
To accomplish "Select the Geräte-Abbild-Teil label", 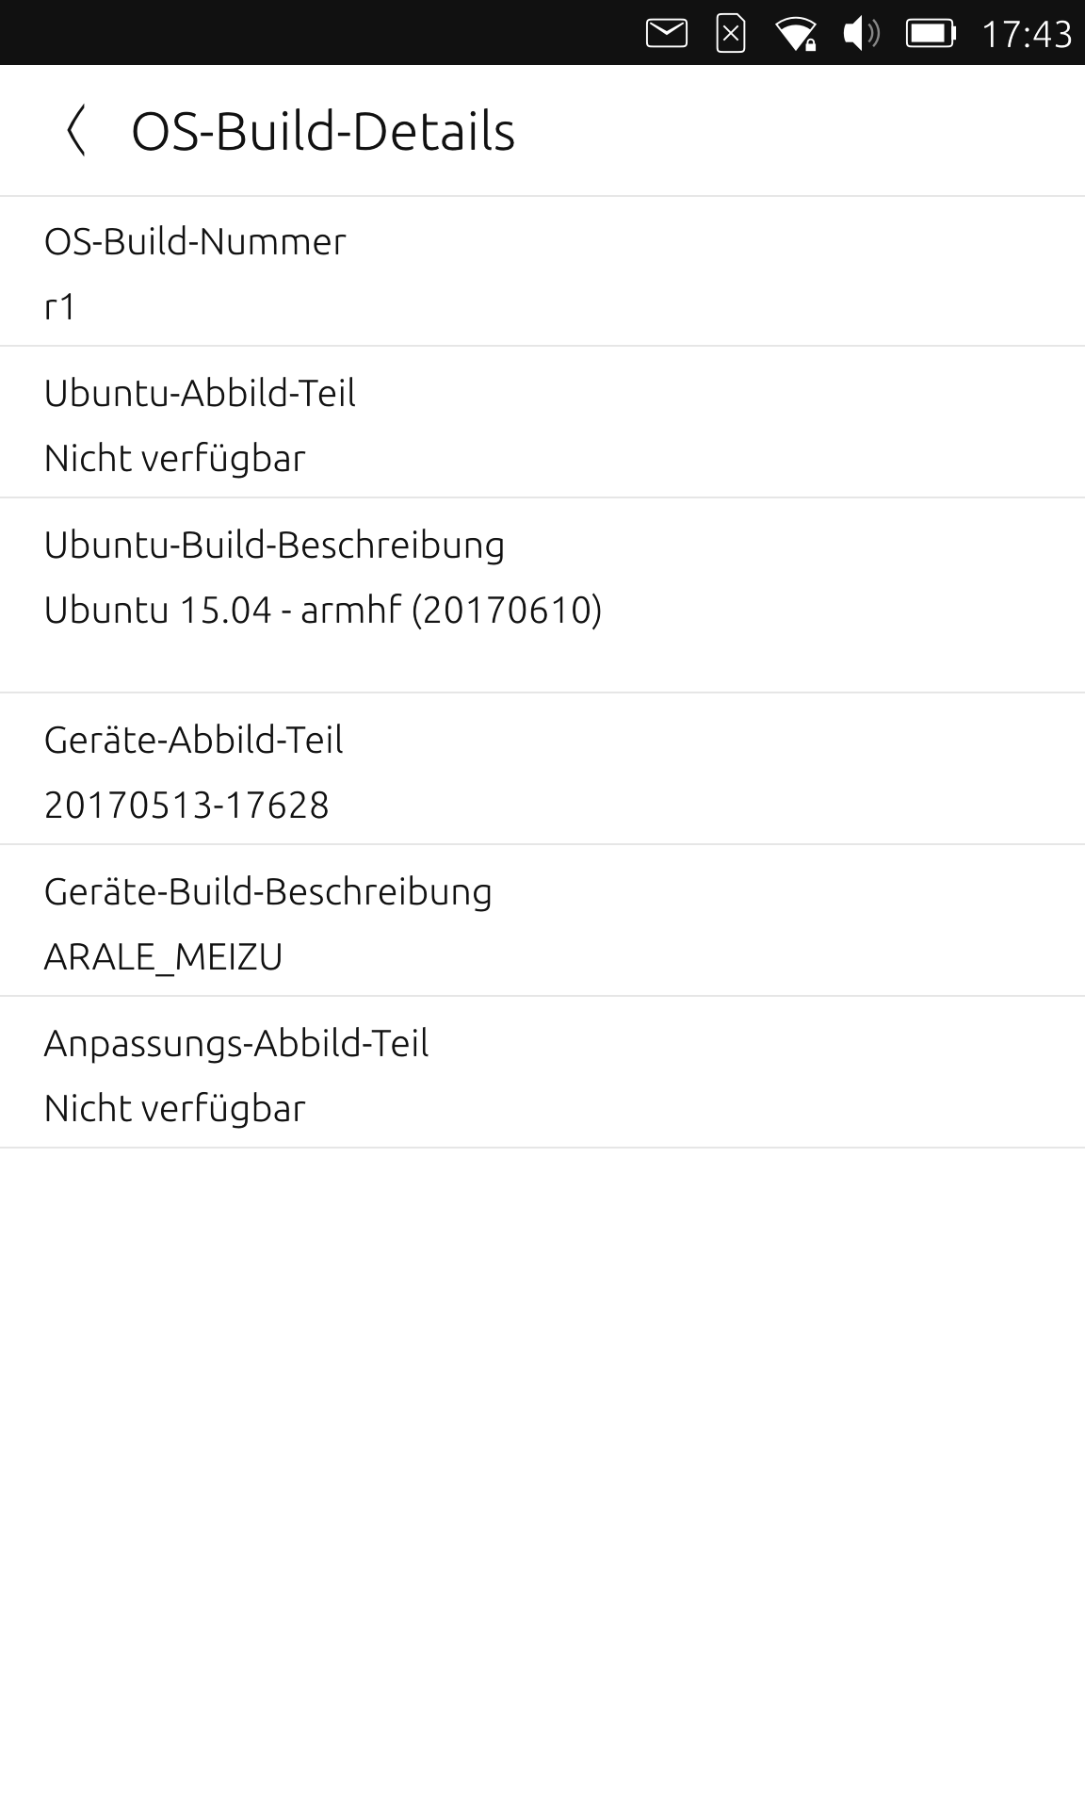I will [x=193, y=741].
